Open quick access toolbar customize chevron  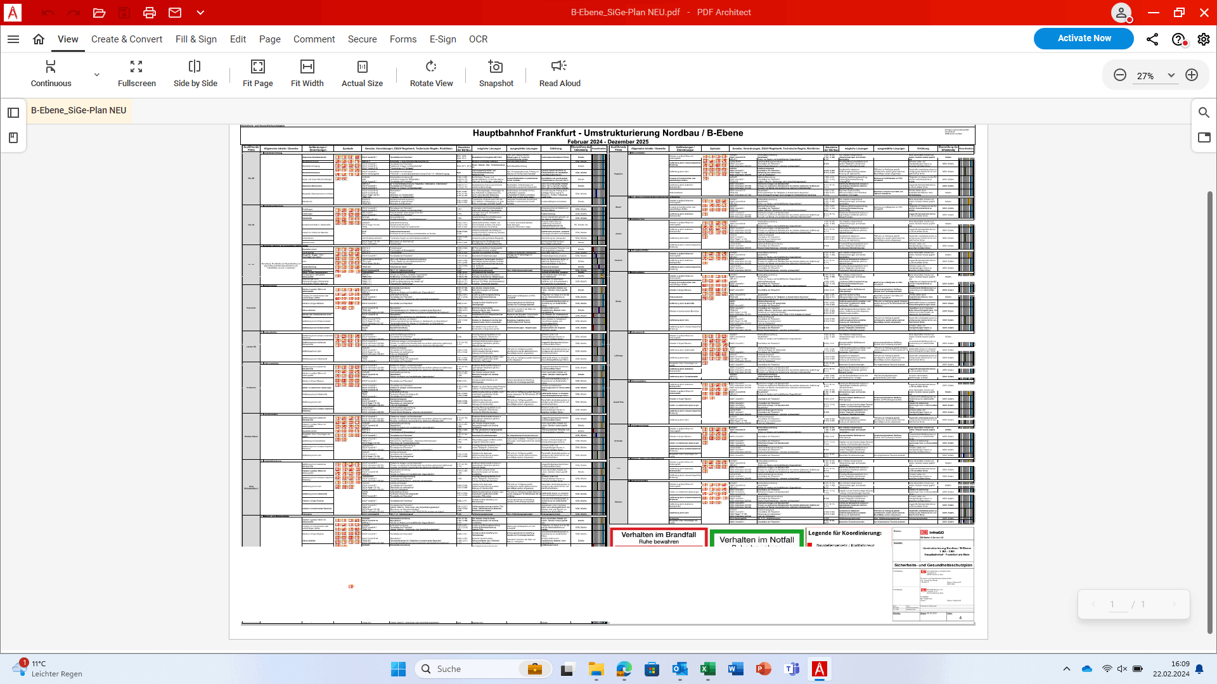coord(200,13)
